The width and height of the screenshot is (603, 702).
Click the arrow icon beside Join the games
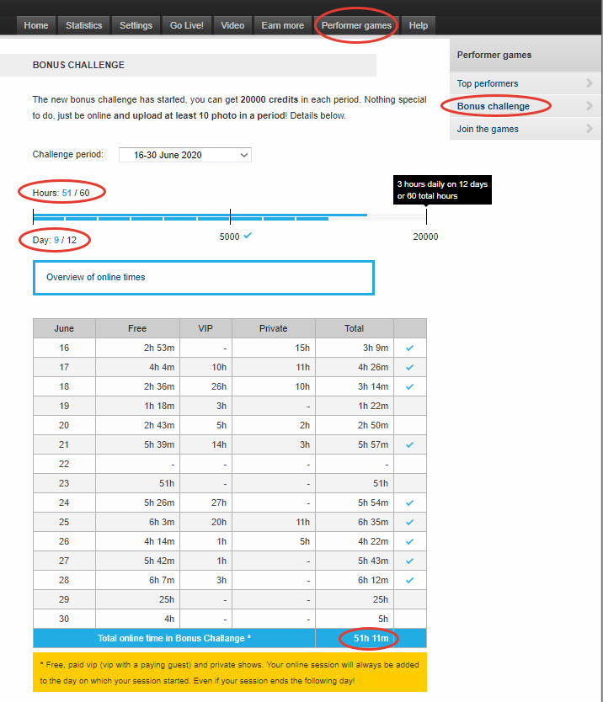[590, 129]
